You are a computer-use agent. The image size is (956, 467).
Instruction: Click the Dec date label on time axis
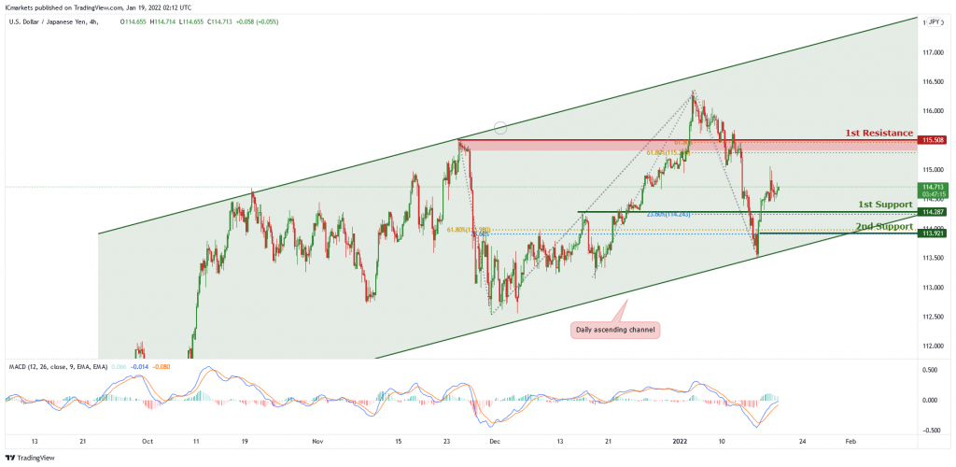coord(495,440)
